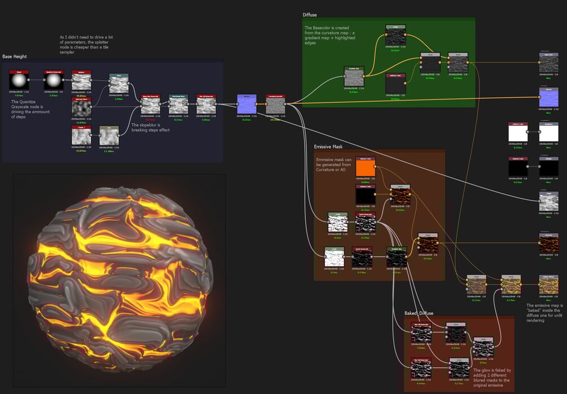Select the Clouds 1 noise node
This screenshot has width=567, height=394.
[x=81, y=135]
